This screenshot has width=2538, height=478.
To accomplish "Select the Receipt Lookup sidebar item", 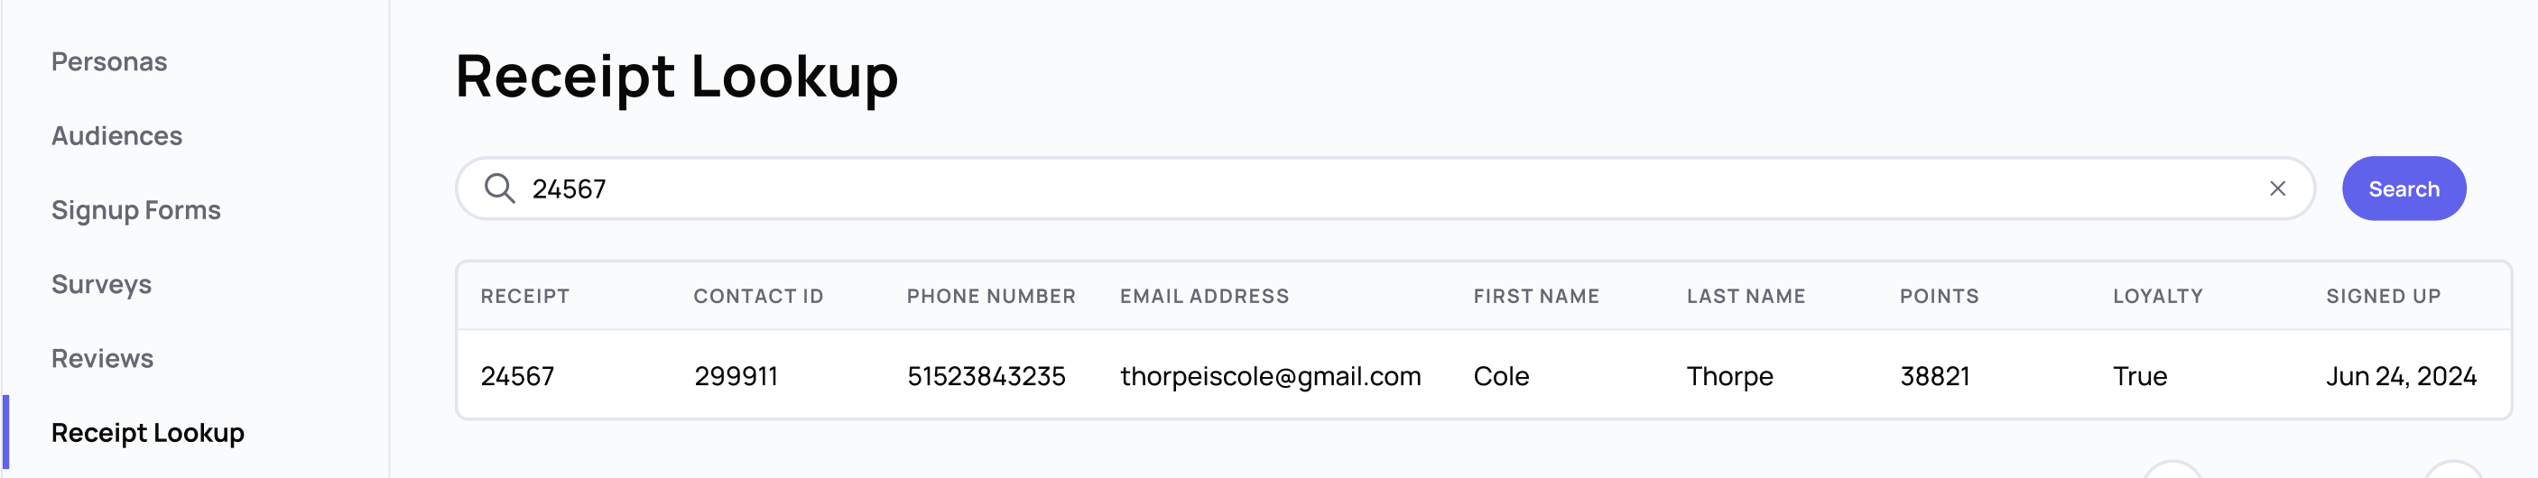I will [148, 433].
